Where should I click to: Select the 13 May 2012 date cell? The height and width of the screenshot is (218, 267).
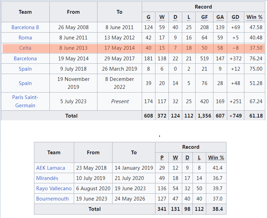click(x=119, y=38)
